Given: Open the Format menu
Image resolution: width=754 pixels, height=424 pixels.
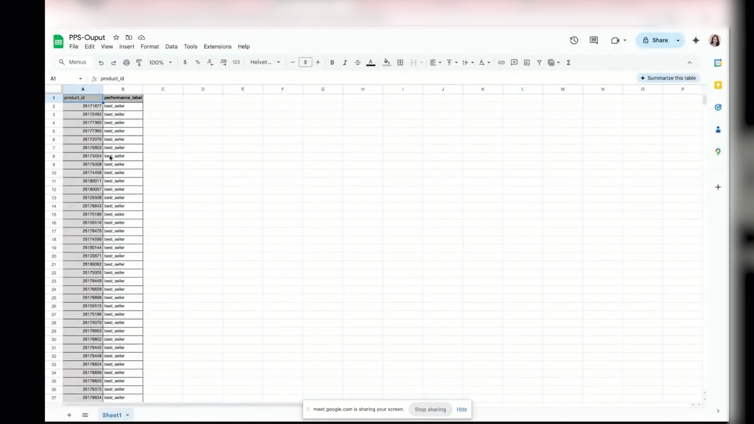Looking at the screenshot, I should [x=150, y=46].
